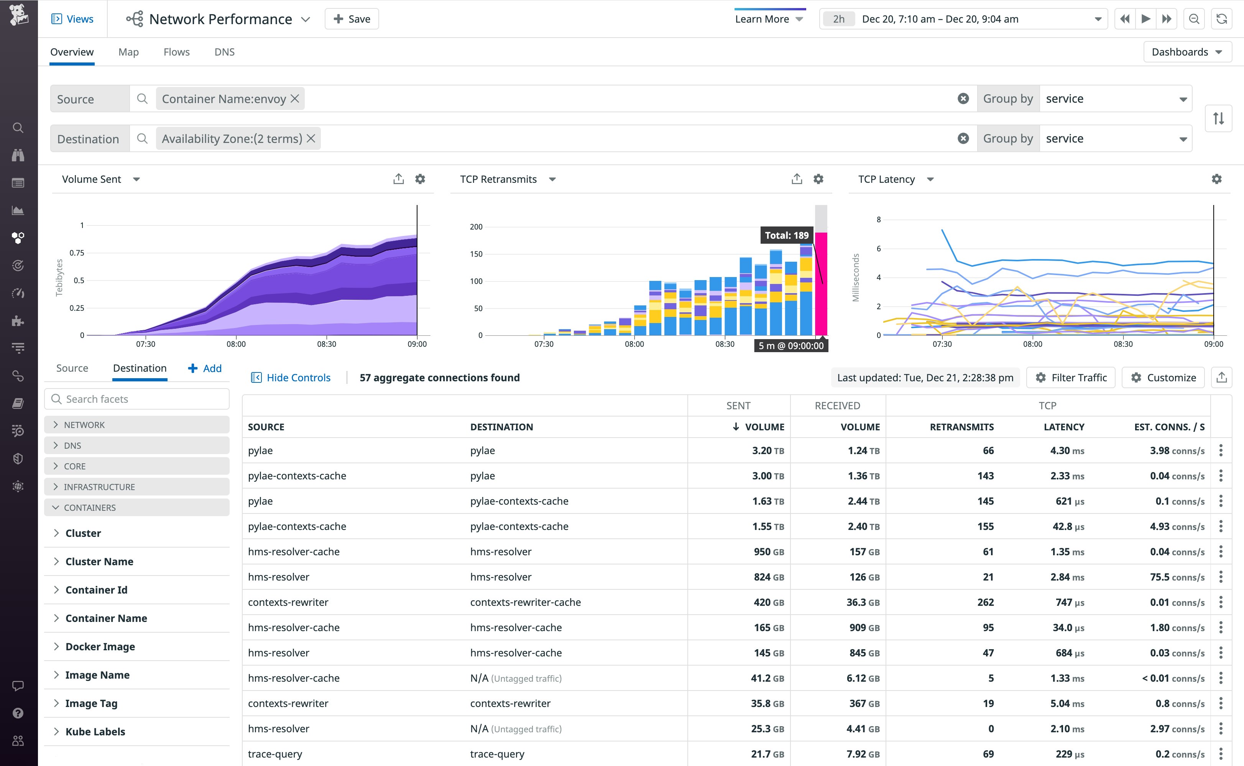Click the export icon on the Volume Sent chart
Screen dimensions: 1244x766
click(x=398, y=179)
